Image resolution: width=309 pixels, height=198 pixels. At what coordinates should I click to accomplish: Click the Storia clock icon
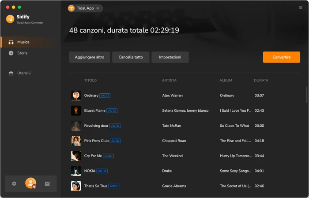coord(11,53)
